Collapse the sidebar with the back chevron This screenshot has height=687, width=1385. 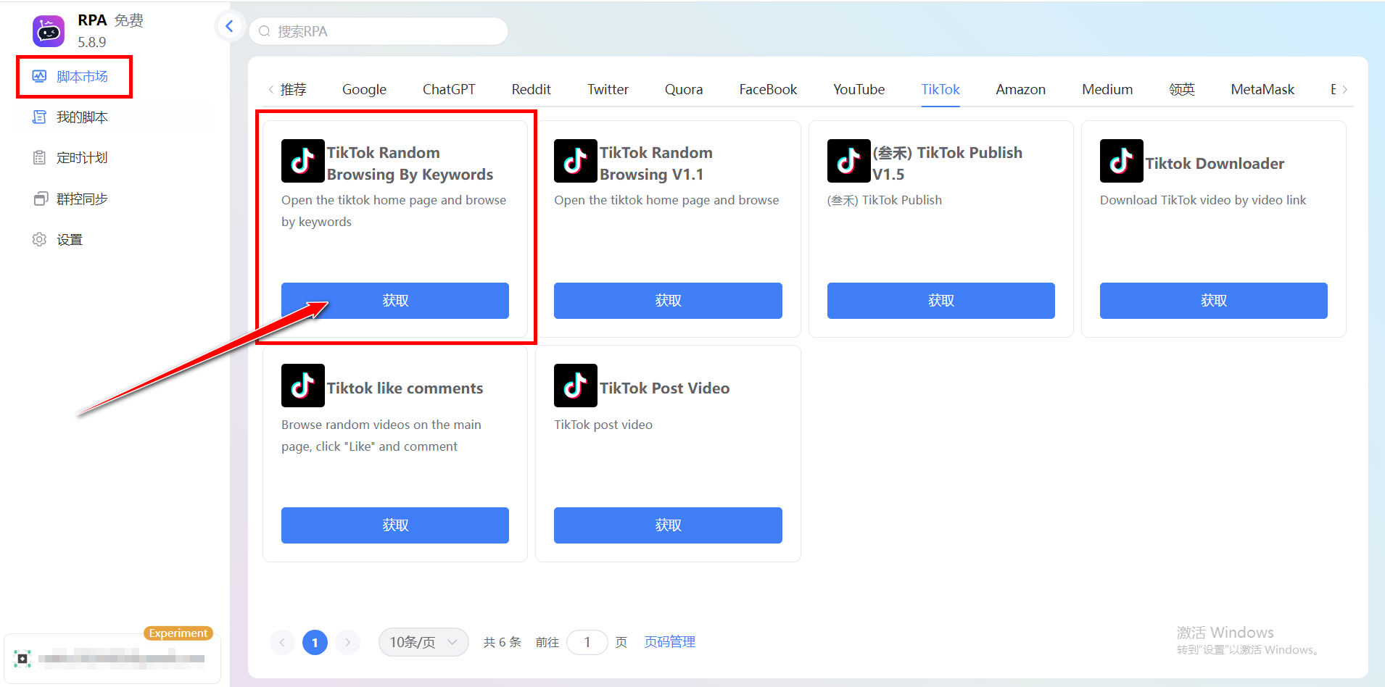point(229,26)
